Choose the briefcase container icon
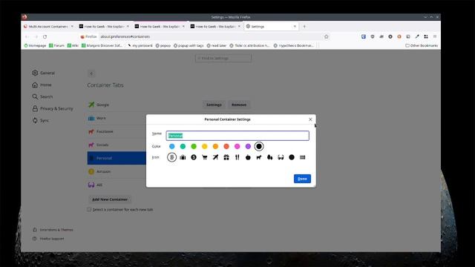The image size is (475, 267). (x=183, y=157)
